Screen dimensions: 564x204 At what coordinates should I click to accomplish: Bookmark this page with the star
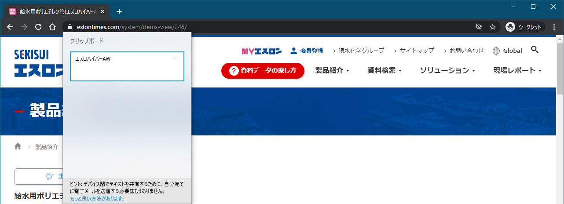tap(493, 27)
